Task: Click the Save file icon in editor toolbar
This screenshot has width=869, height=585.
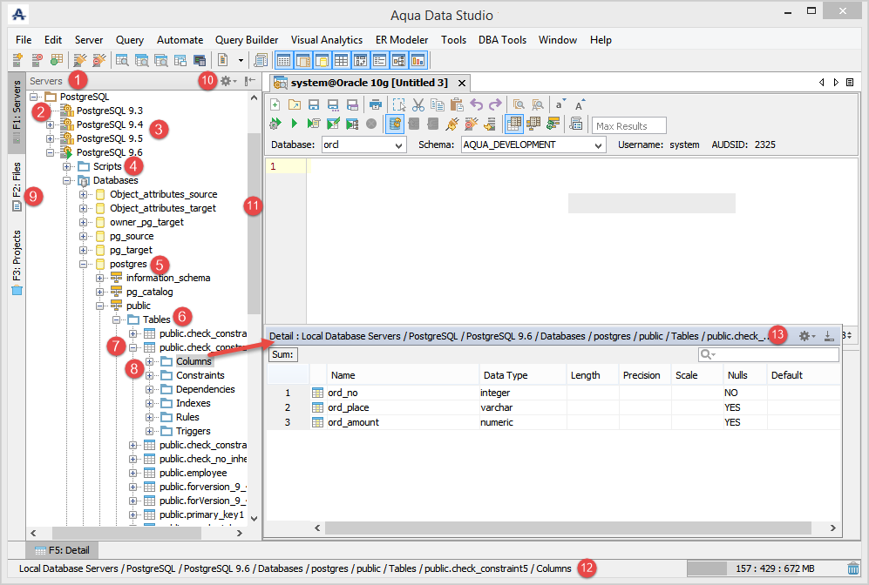Action: pyautogui.click(x=313, y=104)
